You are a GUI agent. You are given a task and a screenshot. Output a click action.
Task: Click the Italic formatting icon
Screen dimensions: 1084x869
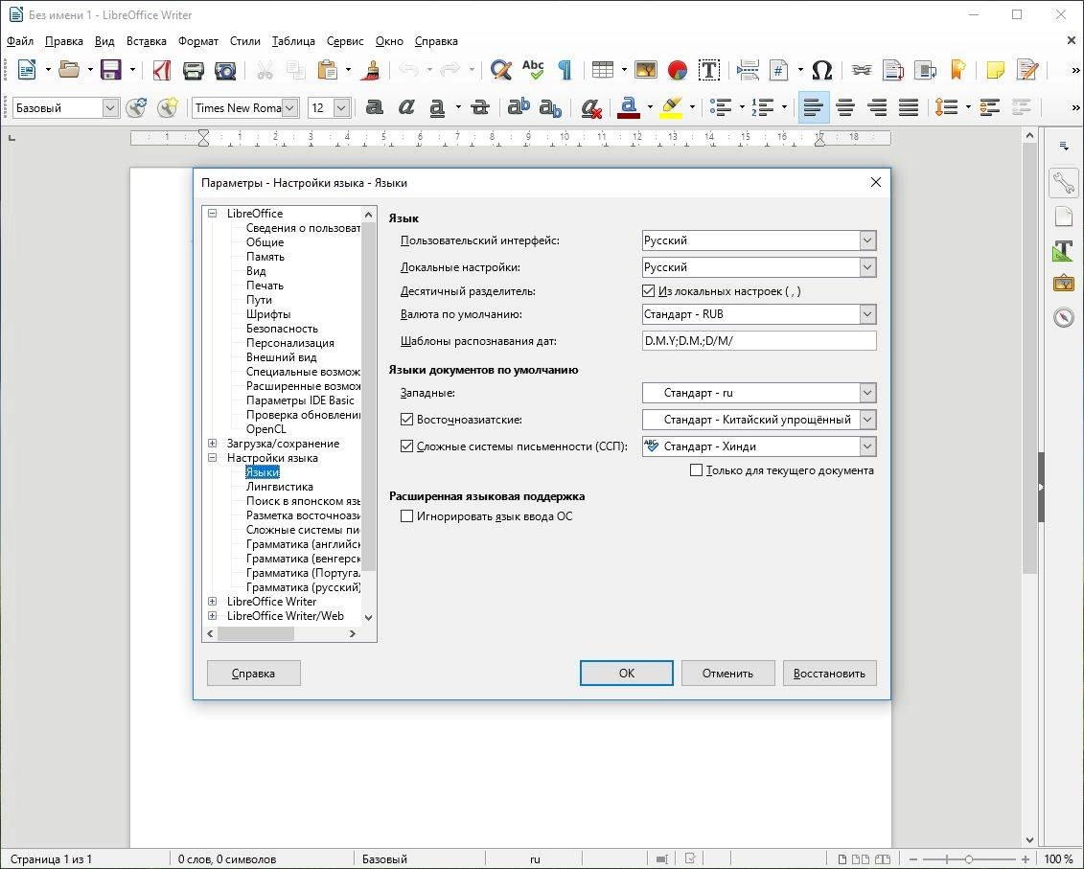tap(406, 107)
